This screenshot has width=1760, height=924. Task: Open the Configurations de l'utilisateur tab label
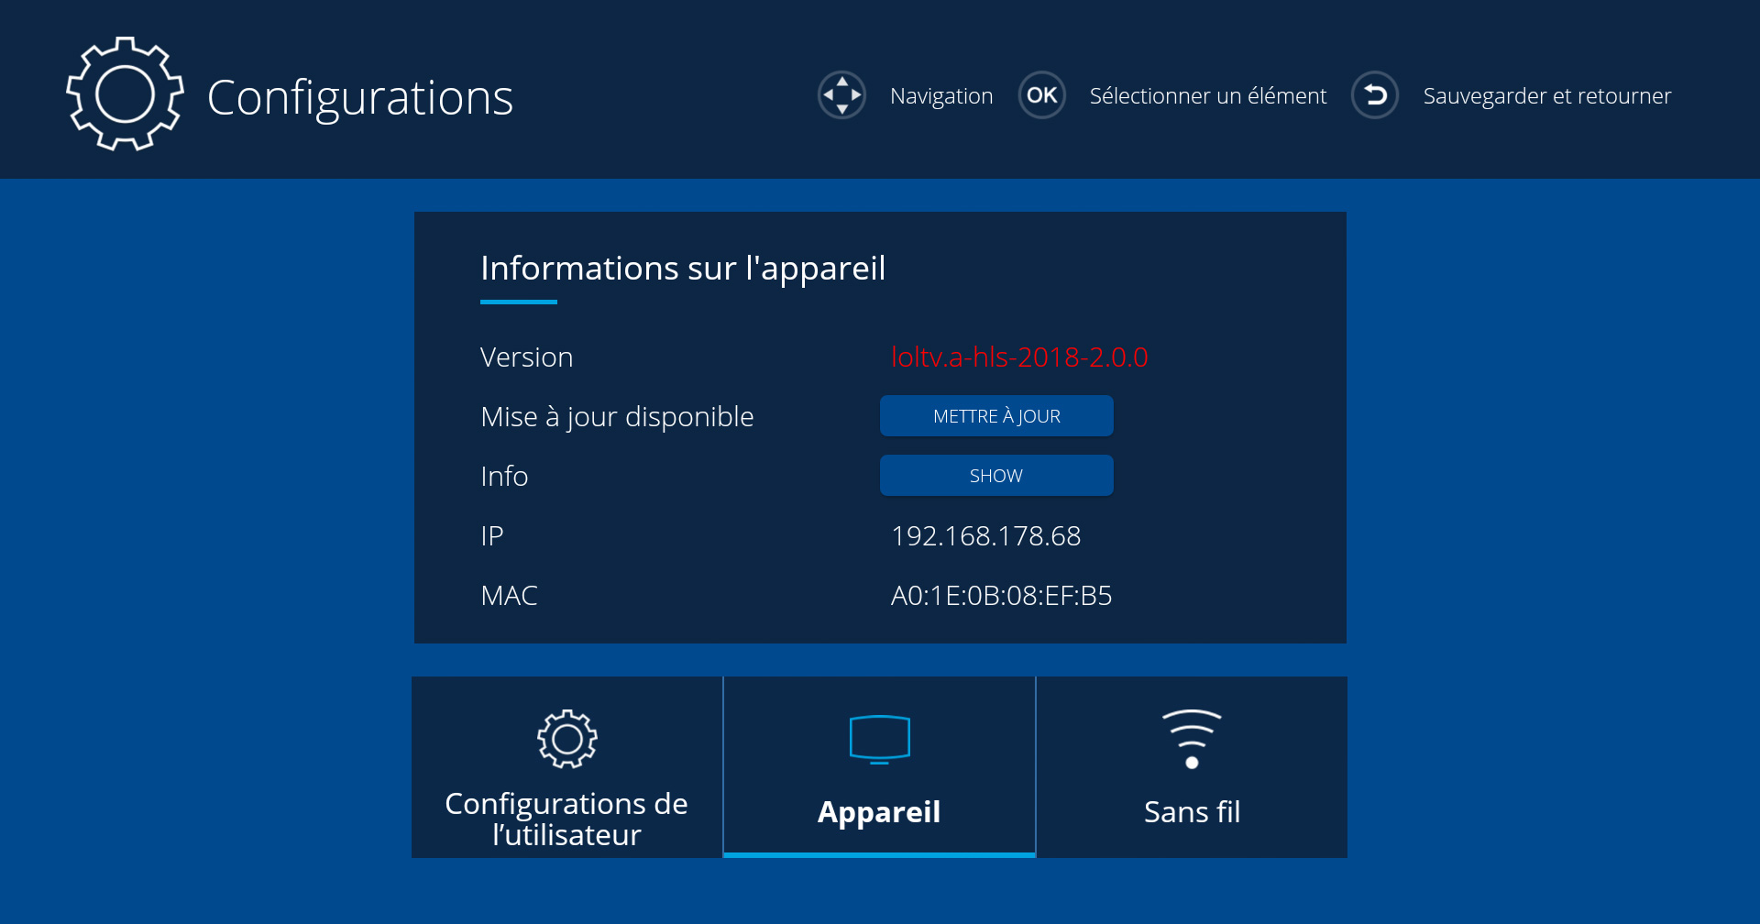coord(566,819)
